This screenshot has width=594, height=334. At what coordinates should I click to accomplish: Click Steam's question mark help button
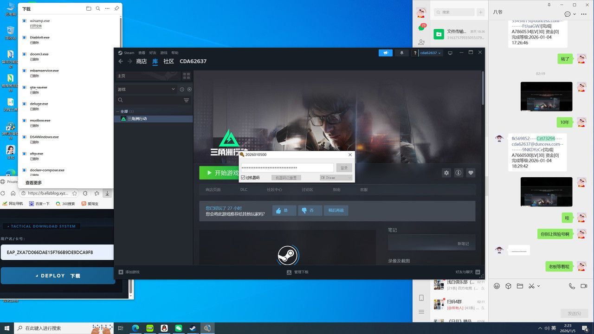[415, 53]
